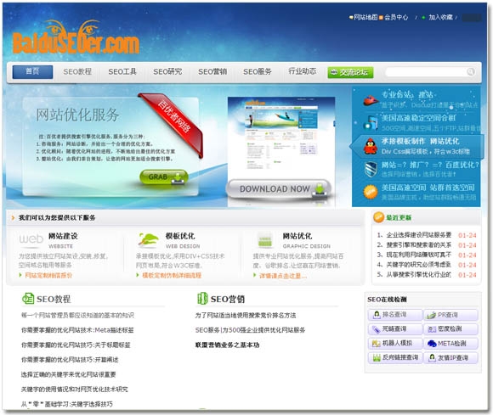493x415 pixels.
Task: Open the 首页 navigation tab
Action: [32, 72]
